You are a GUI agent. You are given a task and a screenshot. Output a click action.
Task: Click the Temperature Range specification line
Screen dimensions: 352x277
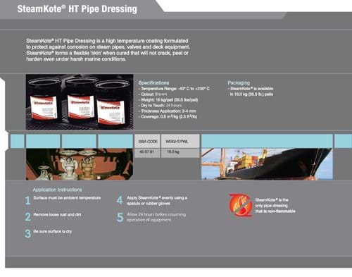point(174,89)
